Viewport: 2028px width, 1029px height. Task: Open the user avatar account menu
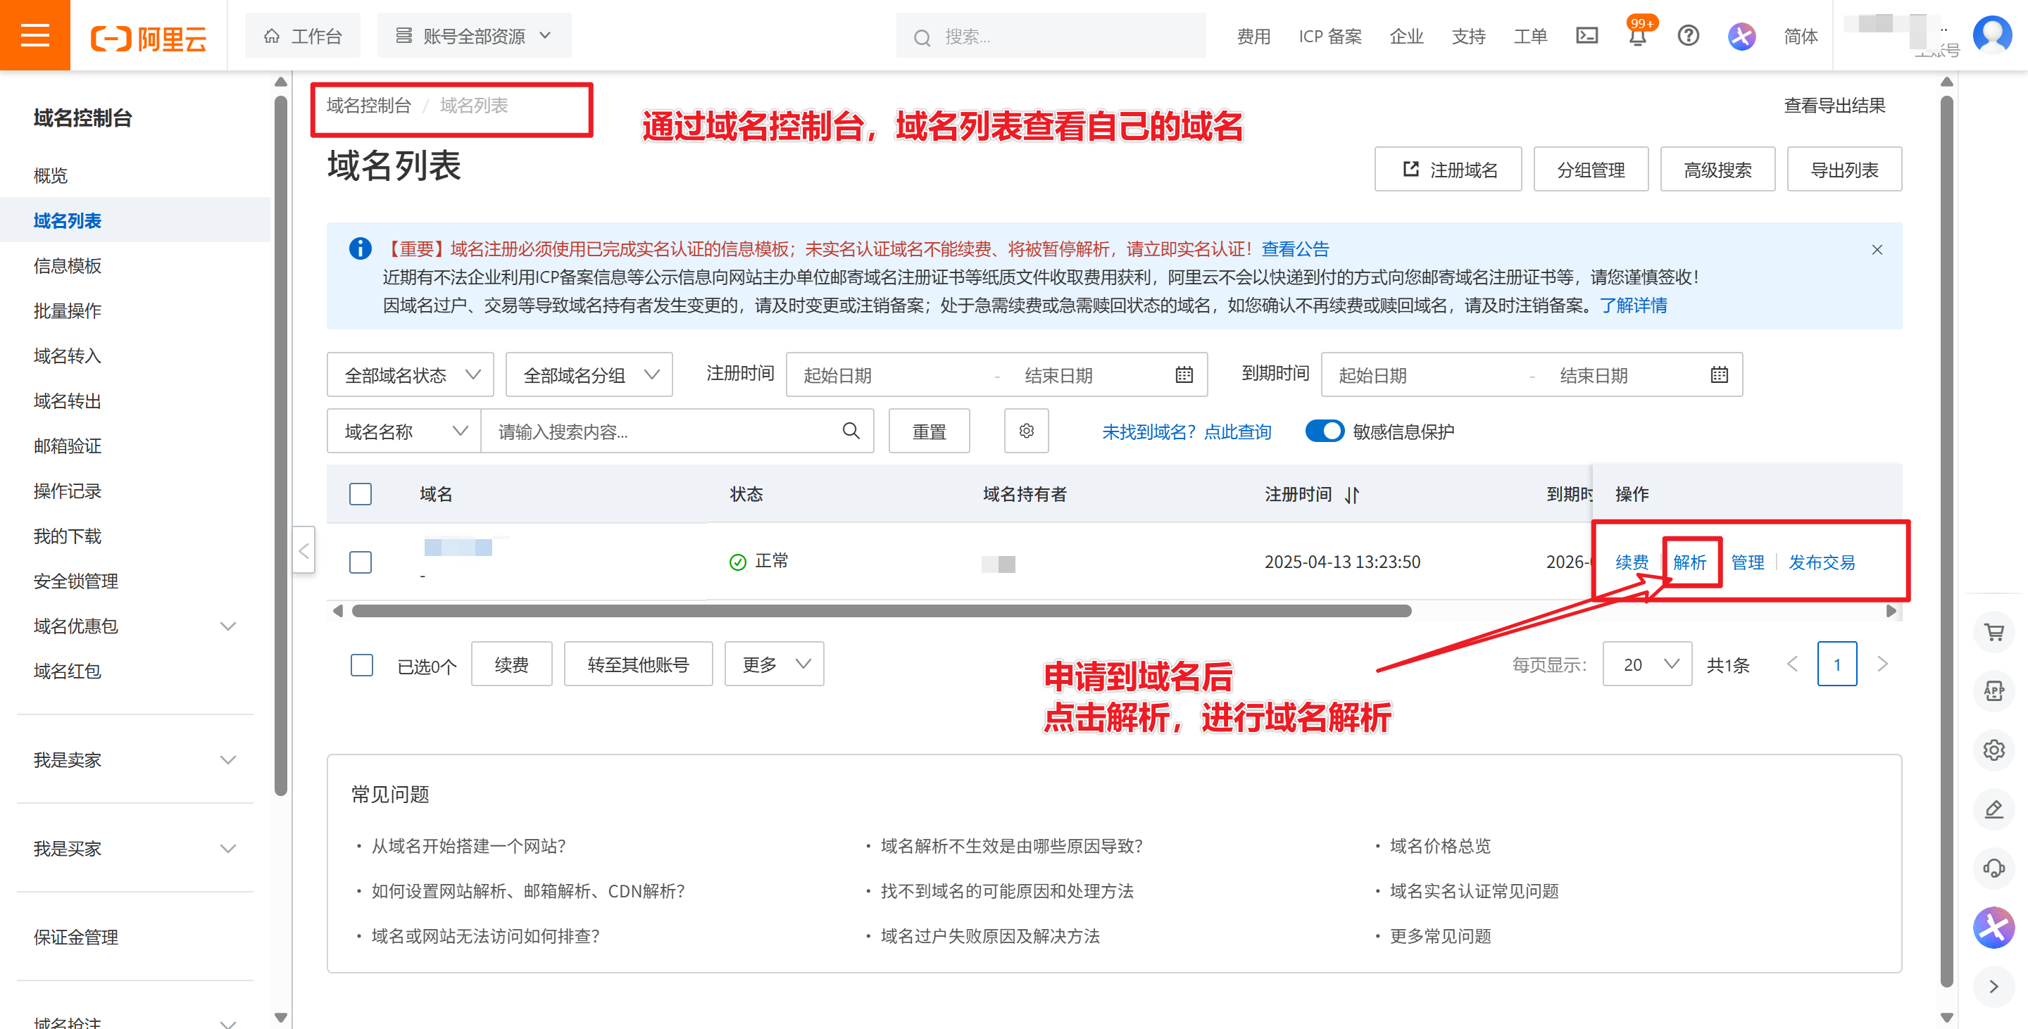1992,35
